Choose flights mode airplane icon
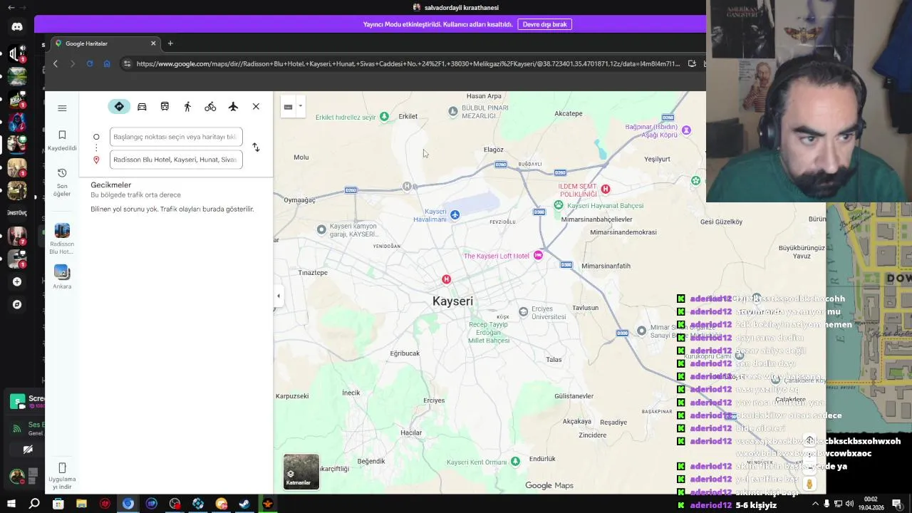Viewport: 912px width, 513px height. (233, 106)
